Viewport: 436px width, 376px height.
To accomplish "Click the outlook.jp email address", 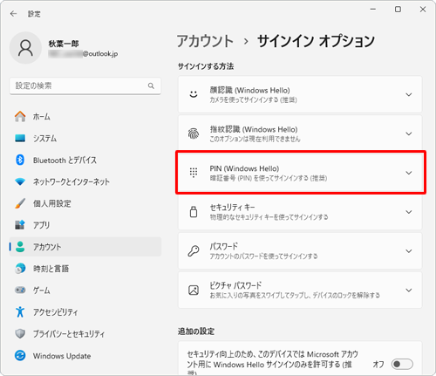I will coord(83,54).
